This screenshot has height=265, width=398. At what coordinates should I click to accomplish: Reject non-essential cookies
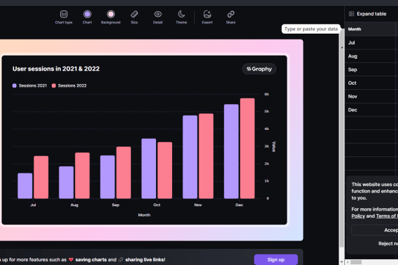(388, 244)
